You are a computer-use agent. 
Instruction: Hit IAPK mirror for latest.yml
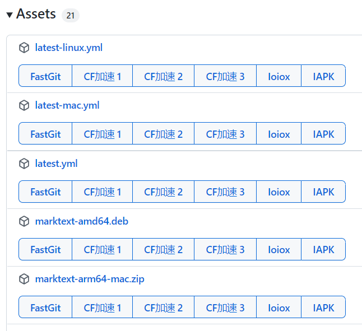tap(323, 192)
